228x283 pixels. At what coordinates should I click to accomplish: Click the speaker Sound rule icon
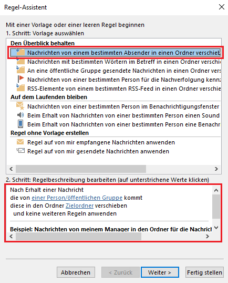(20, 115)
